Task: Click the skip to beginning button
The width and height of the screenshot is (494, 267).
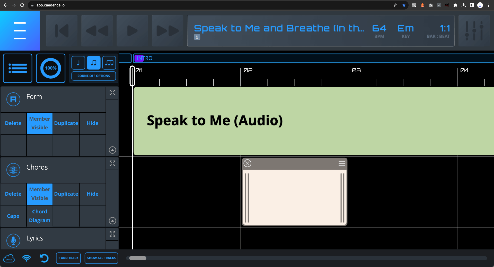Action: tap(62, 31)
